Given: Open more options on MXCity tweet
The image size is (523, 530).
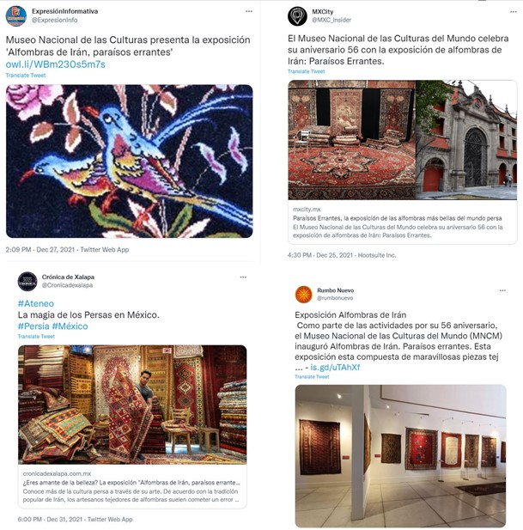Looking at the screenshot, I should click(514, 11).
